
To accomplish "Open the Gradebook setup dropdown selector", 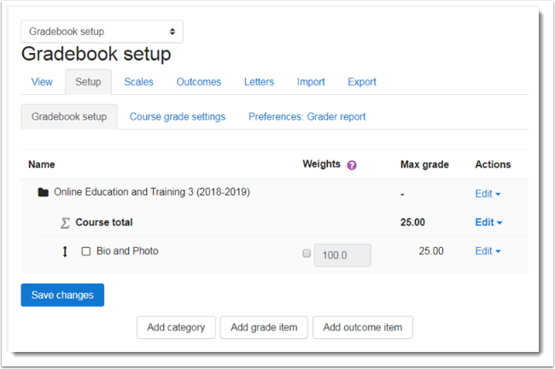I will click(x=102, y=32).
